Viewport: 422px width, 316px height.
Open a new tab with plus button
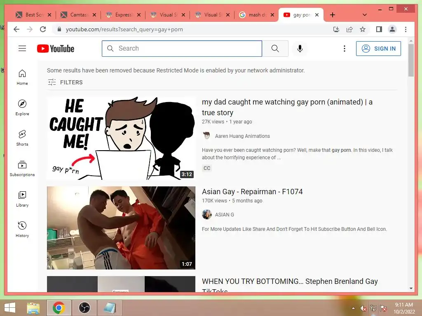click(333, 15)
